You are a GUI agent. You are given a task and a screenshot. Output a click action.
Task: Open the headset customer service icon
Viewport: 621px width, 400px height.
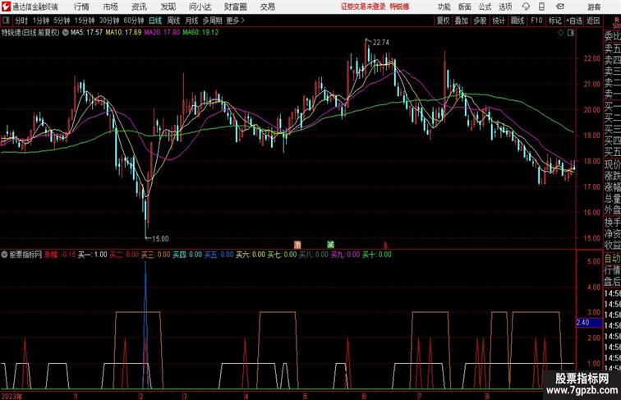pos(526,7)
